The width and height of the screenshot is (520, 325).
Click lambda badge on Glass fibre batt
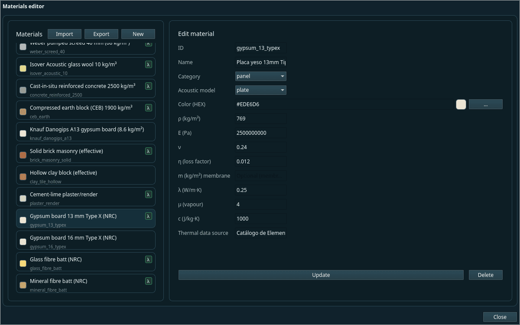pyautogui.click(x=149, y=260)
